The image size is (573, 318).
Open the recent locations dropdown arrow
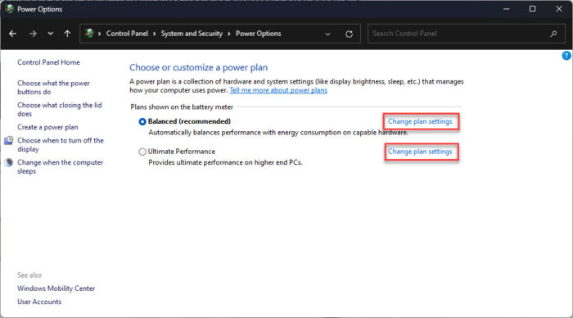(x=51, y=34)
